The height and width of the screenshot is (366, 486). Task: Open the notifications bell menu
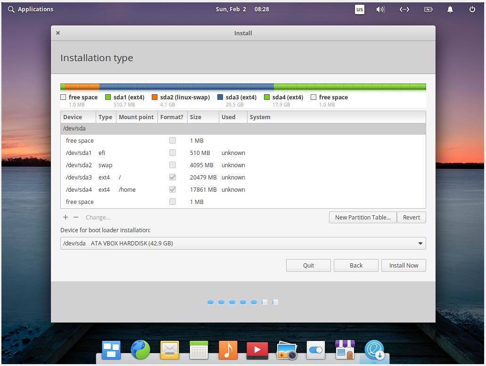(x=450, y=9)
